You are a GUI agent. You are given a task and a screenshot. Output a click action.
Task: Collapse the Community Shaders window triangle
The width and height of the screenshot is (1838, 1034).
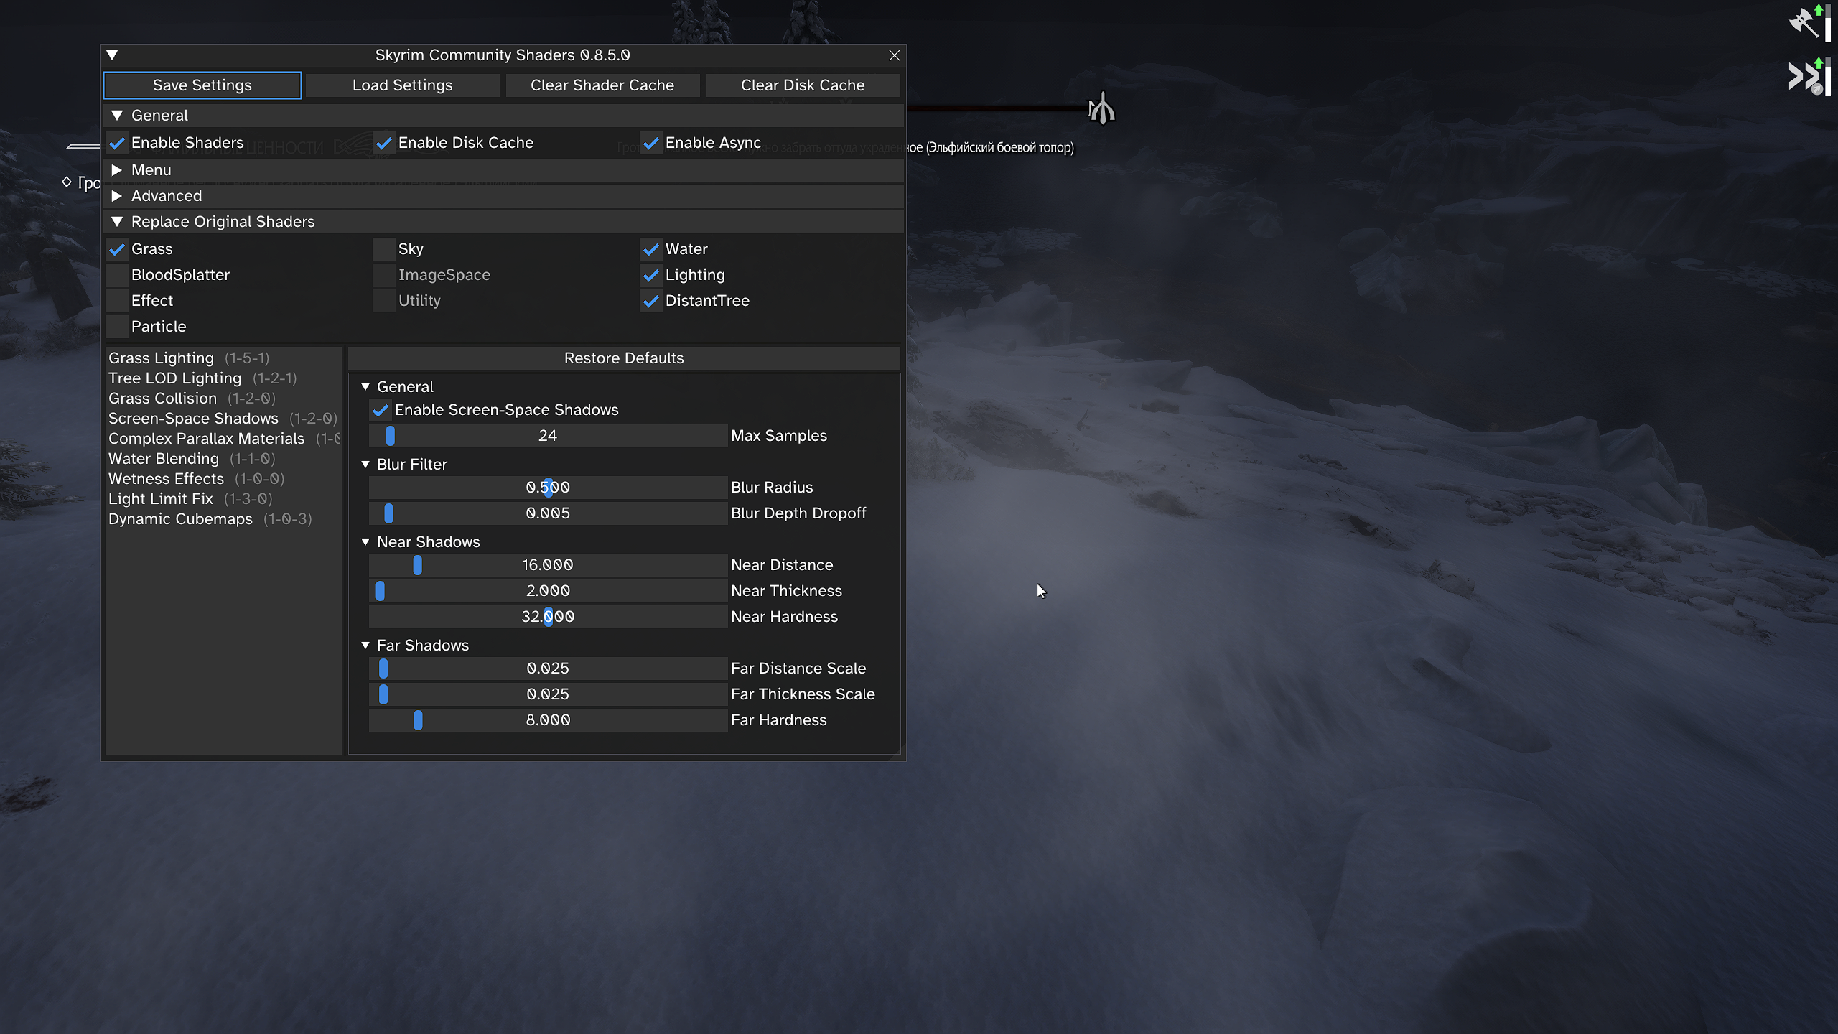point(112,55)
